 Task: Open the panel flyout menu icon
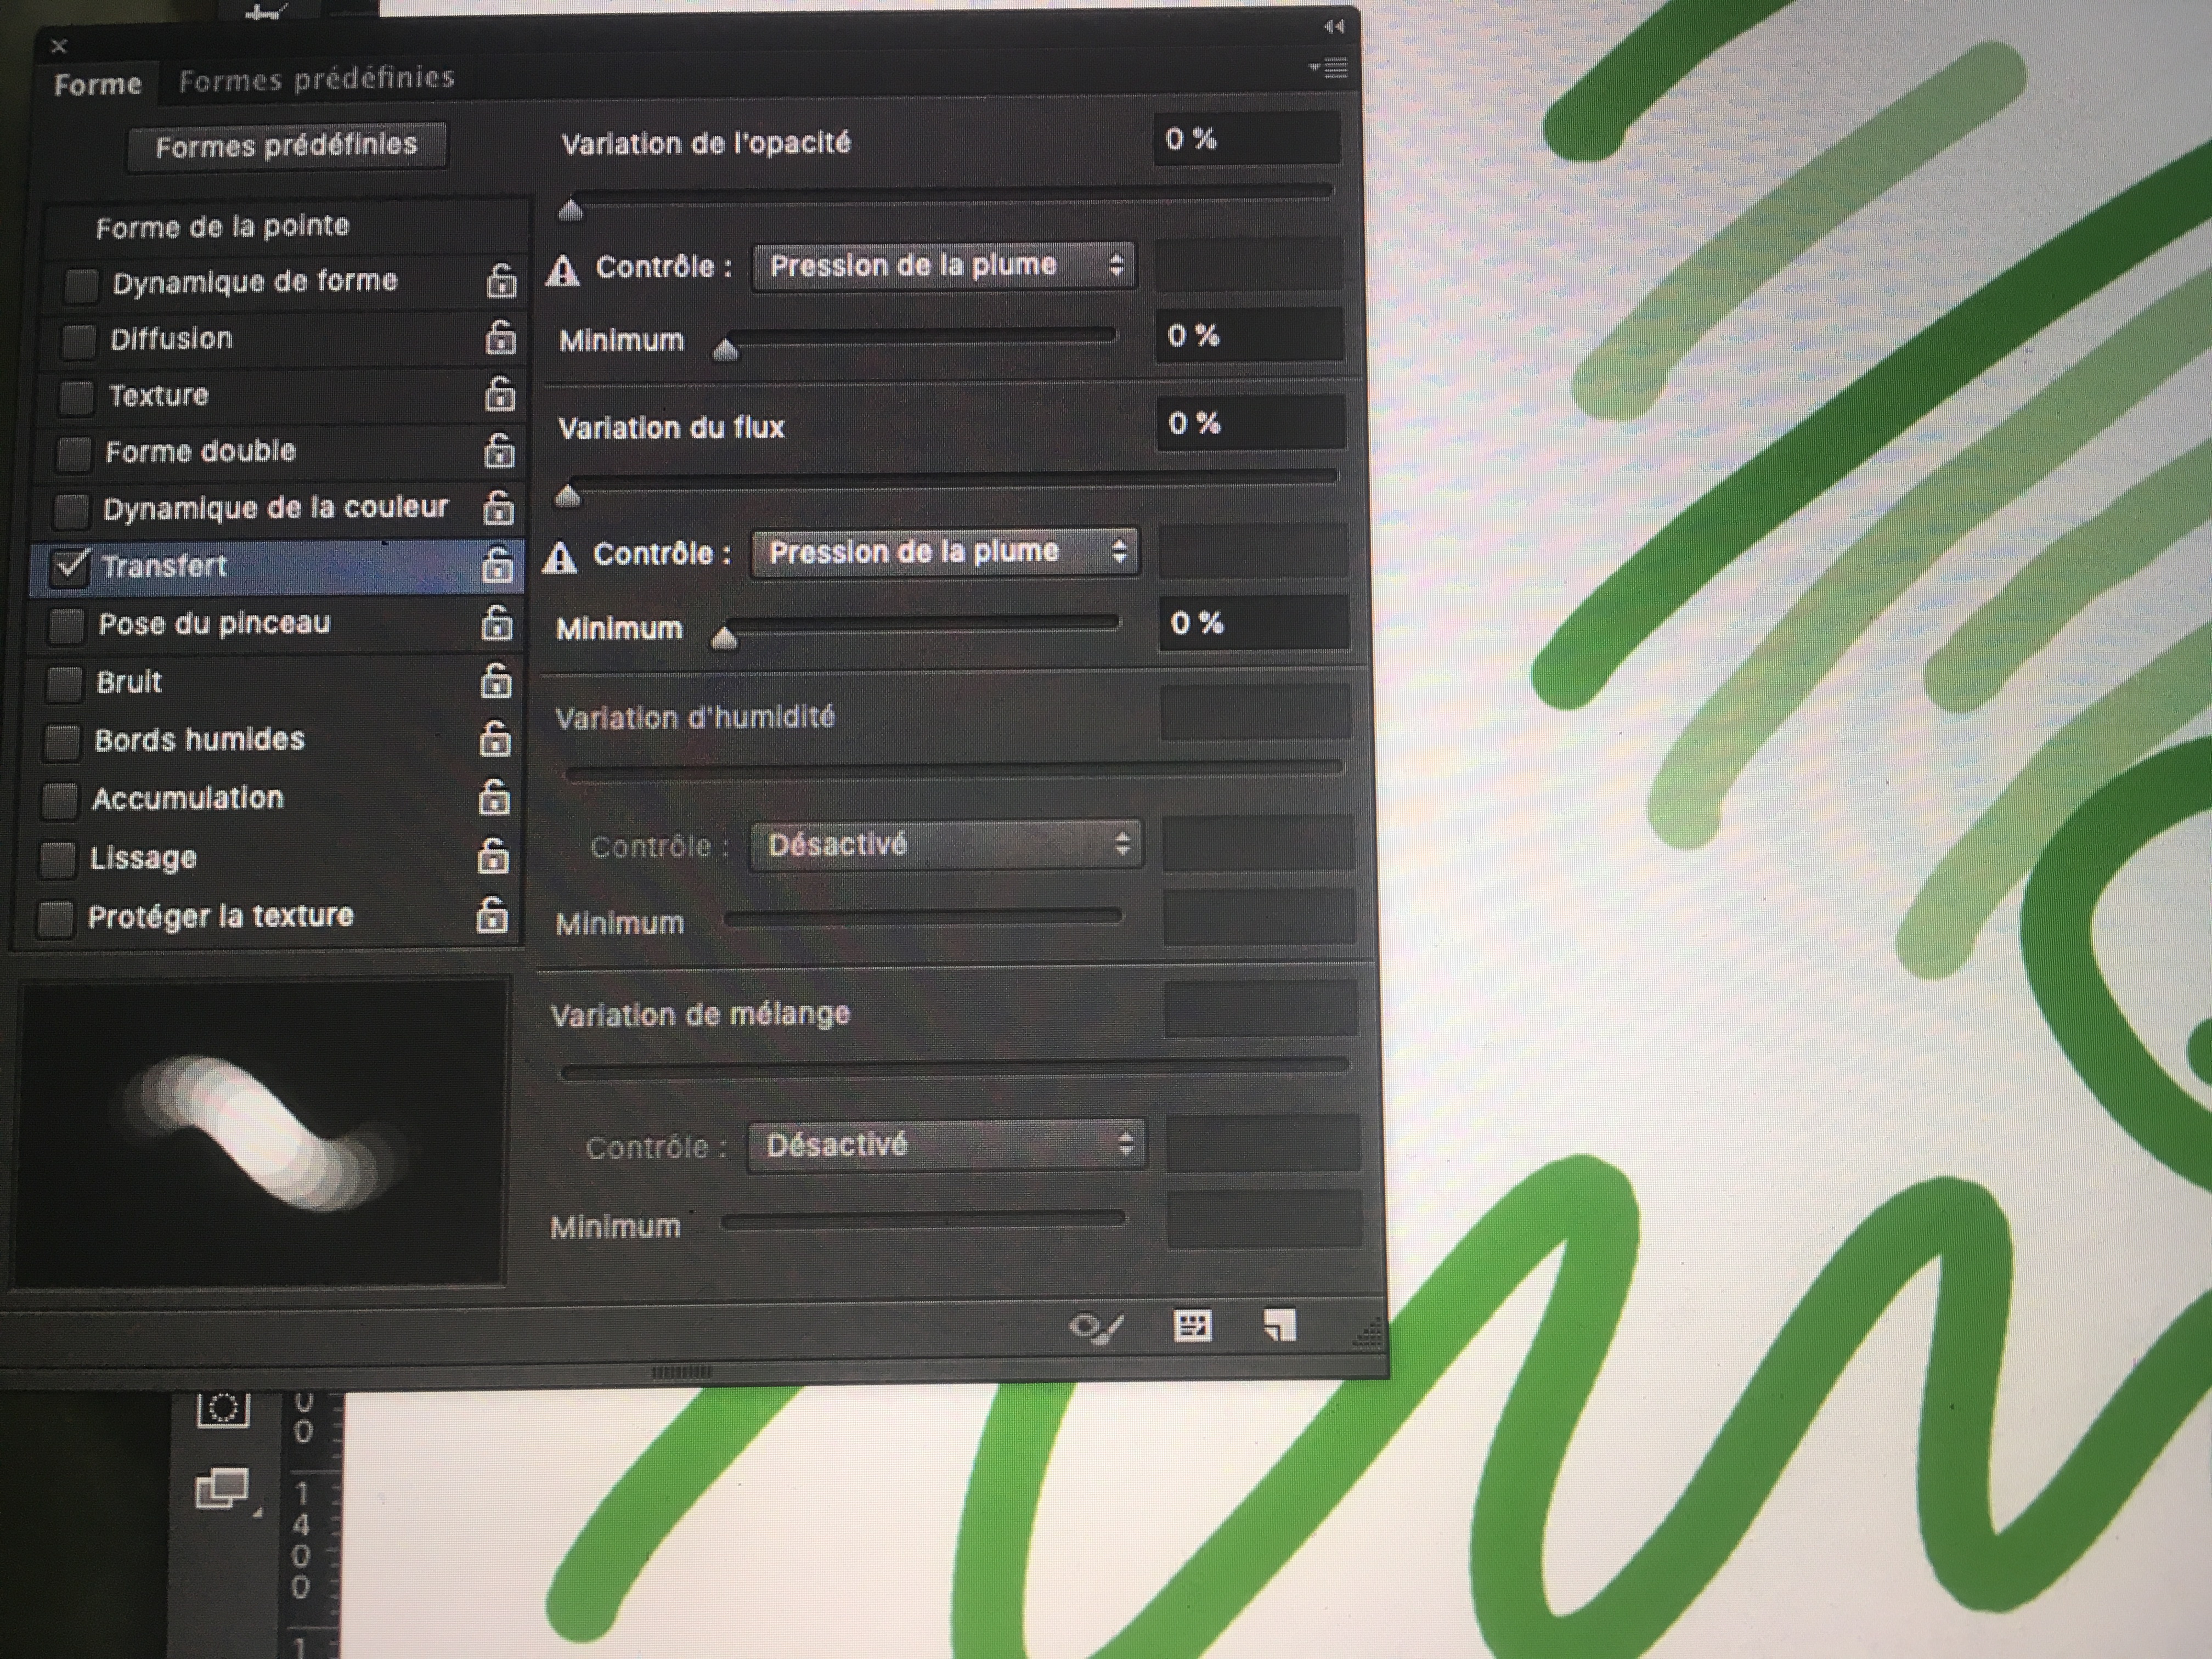pyautogui.click(x=1331, y=68)
